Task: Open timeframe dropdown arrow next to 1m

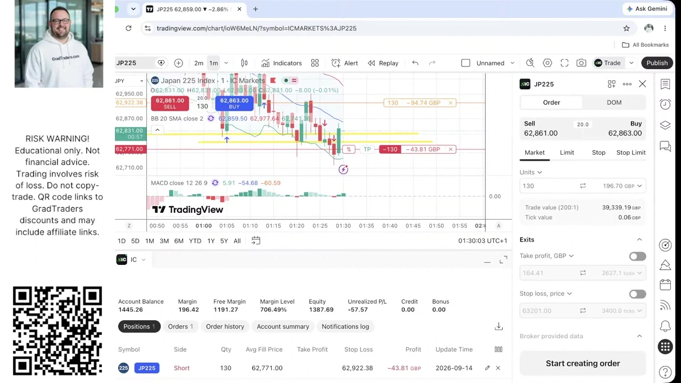Action: point(226,63)
